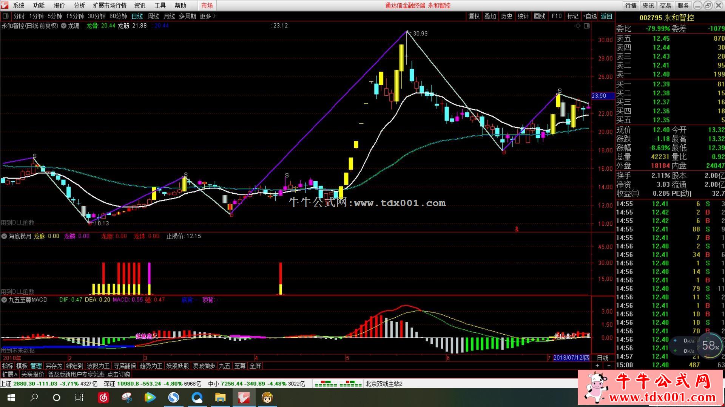Click the 叠加 overlay button
This screenshot has width=725, height=407.
(x=490, y=16)
